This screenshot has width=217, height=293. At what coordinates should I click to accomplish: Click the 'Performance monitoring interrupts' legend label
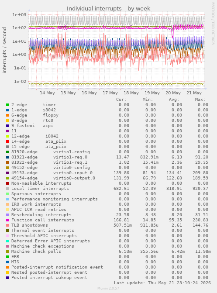55,199
